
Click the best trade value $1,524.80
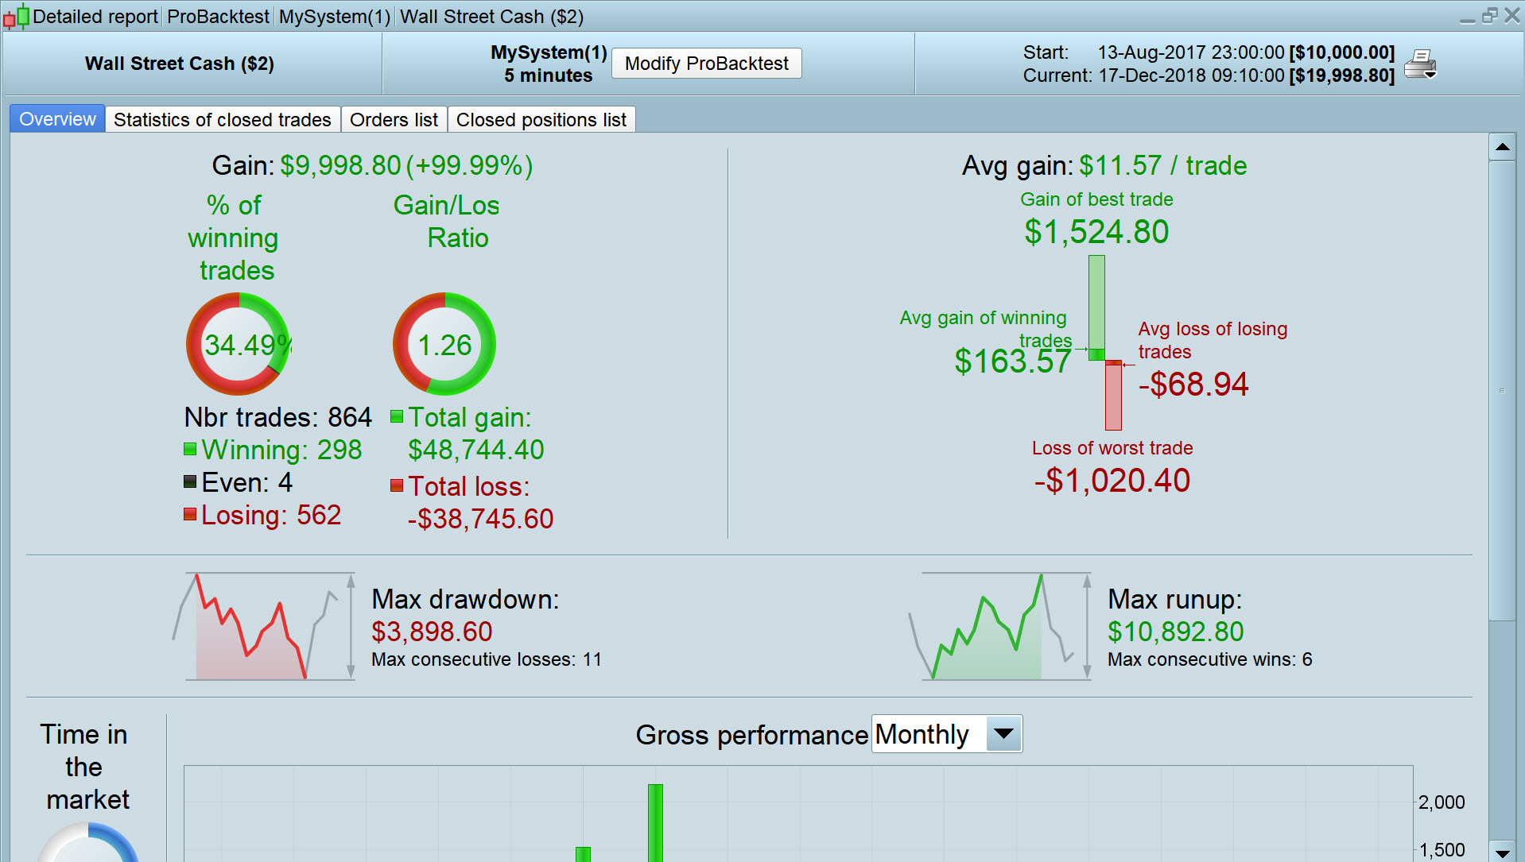[x=1096, y=232]
